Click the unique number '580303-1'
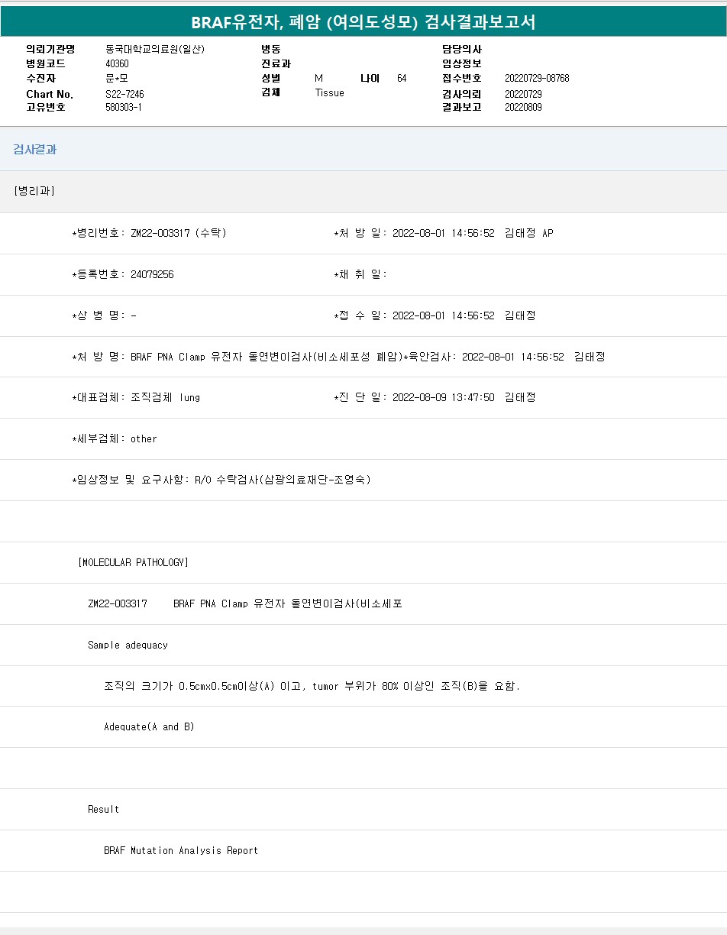The image size is (727, 935). (x=124, y=107)
